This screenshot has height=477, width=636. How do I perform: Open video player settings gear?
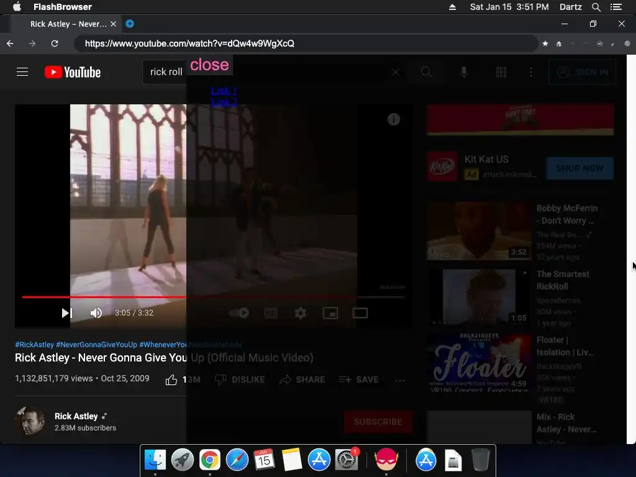point(300,313)
